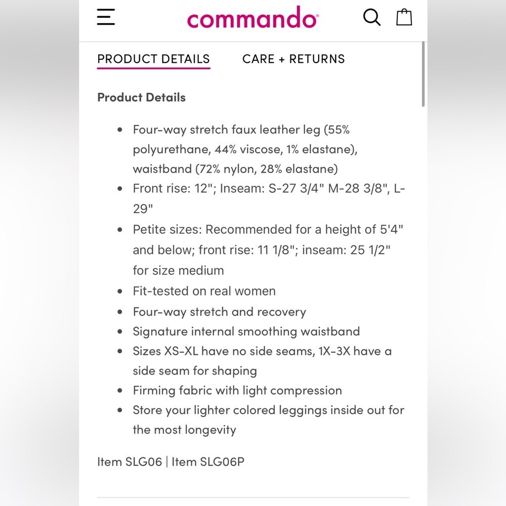The image size is (506, 506).
Task: Click the Product Details heading
Action: (x=141, y=97)
